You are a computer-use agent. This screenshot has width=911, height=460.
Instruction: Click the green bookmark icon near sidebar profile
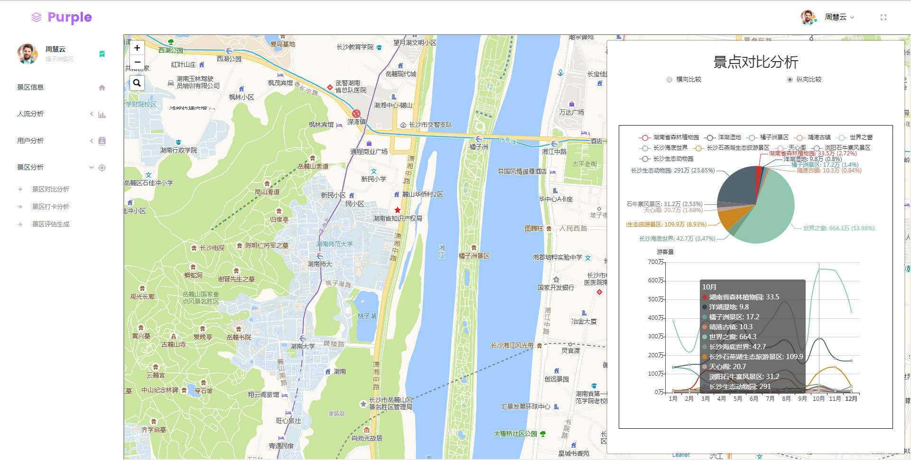pos(102,54)
